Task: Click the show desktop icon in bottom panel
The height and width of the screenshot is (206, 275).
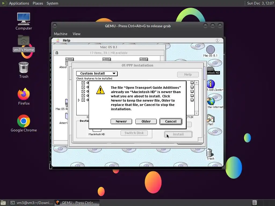Action: pyautogui.click(x=3, y=203)
